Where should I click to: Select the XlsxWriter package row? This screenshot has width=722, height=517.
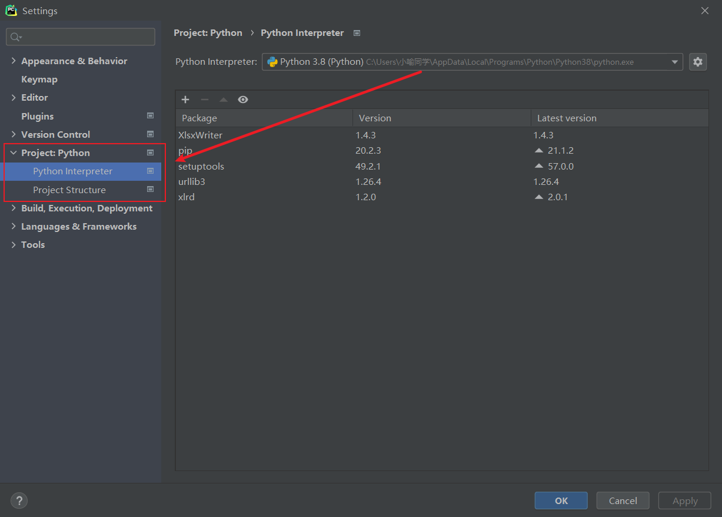tap(442, 135)
